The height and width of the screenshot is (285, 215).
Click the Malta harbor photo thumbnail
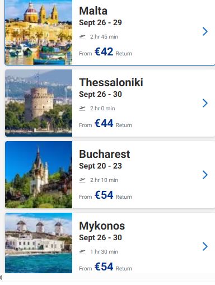[39, 32]
